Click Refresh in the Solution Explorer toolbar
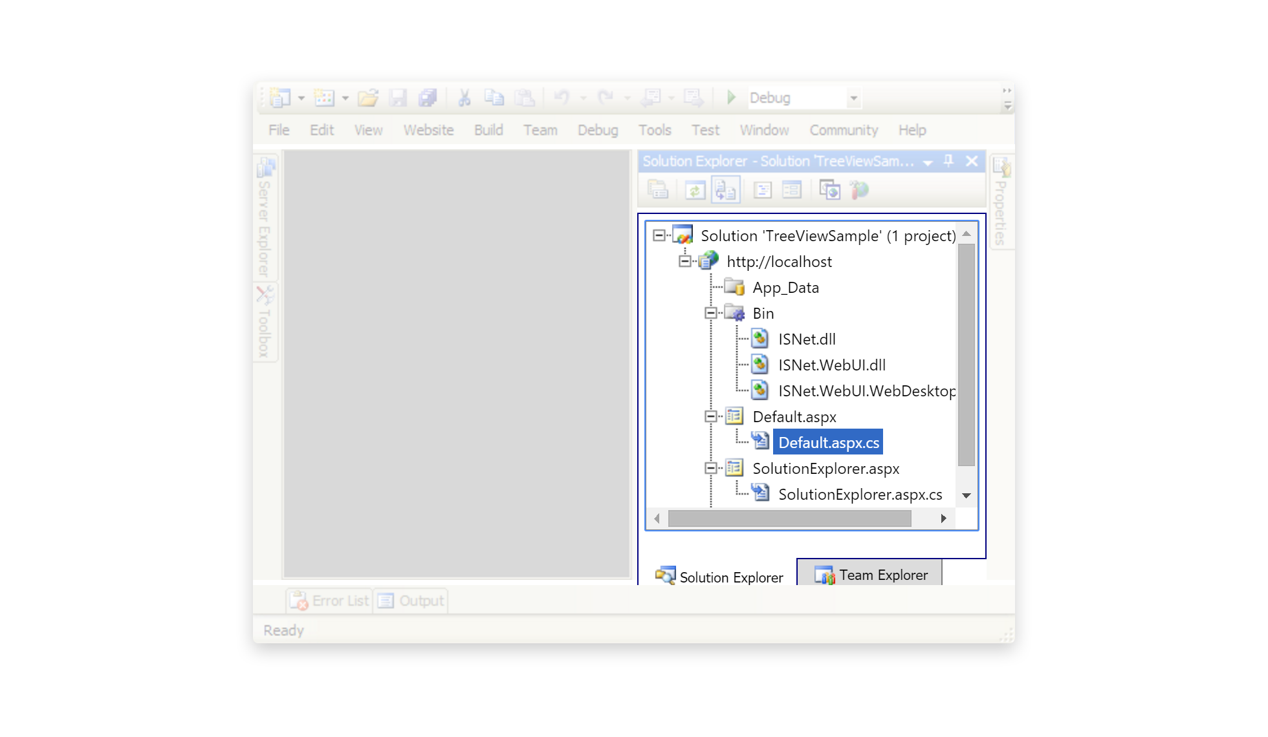Screen dimensions: 1268x737 click(x=695, y=190)
